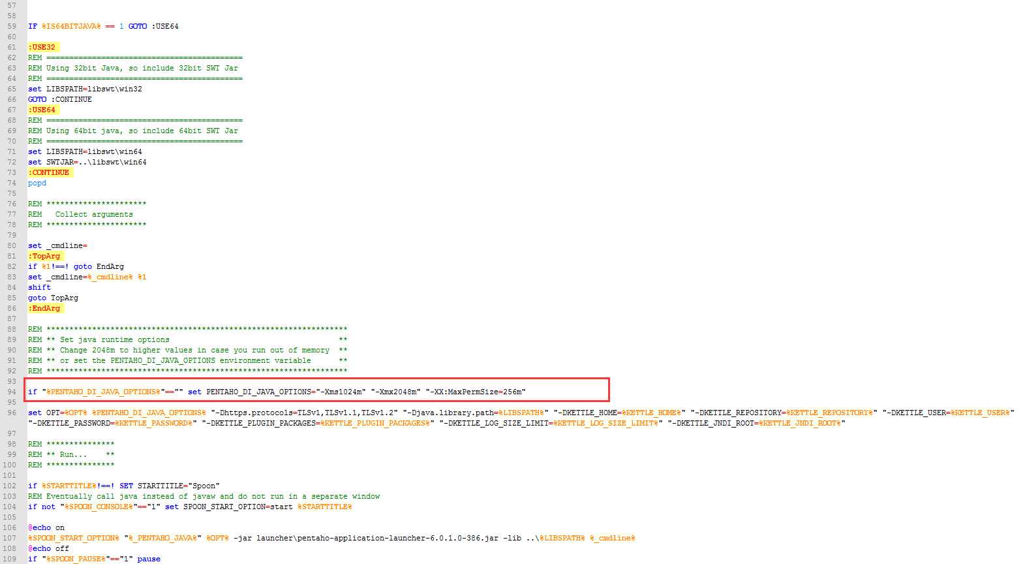
Task: Click the 'Collect arguments' comment
Action: click(x=94, y=214)
